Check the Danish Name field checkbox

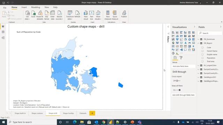click(x=202, y=51)
